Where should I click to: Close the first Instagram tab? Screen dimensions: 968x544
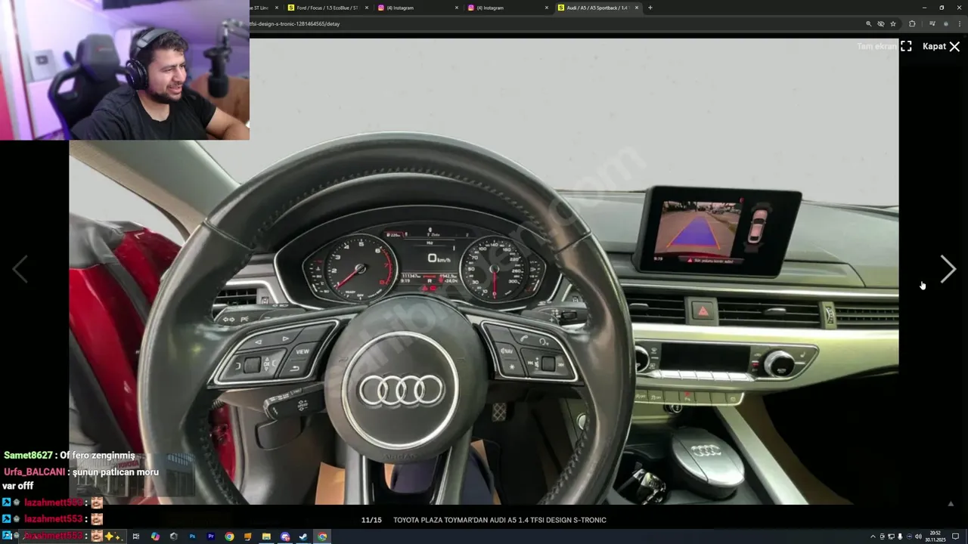click(457, 8)
